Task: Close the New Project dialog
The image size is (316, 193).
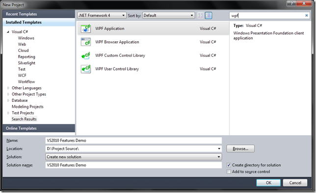Action: (304, 3)
